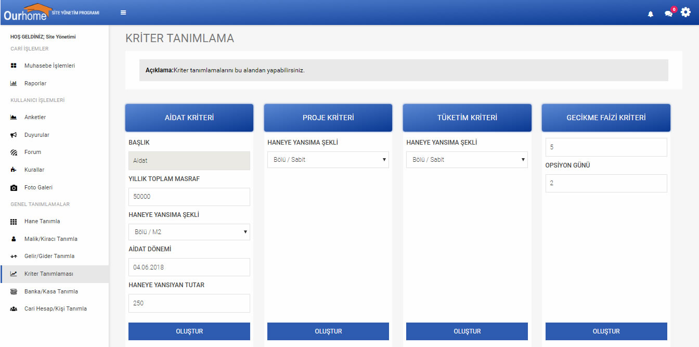Open the settings gear
Screen dimensions: 699x347
[685, 12]
